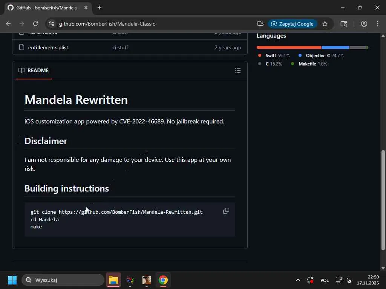Image resolution: width=386 pixels, height=289 pixels.
Task: Open the colorful app icon beside File Explorer
Action: 130,280
